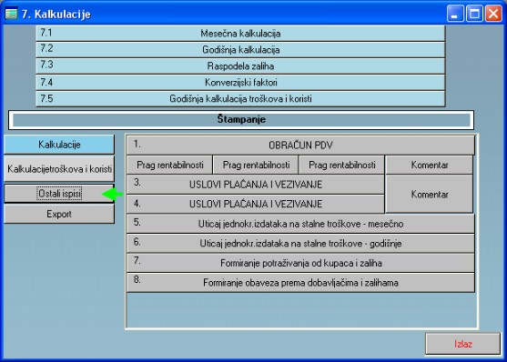
Task: Open 7.4 Konverzijski faktori
Action: [240, 83]
